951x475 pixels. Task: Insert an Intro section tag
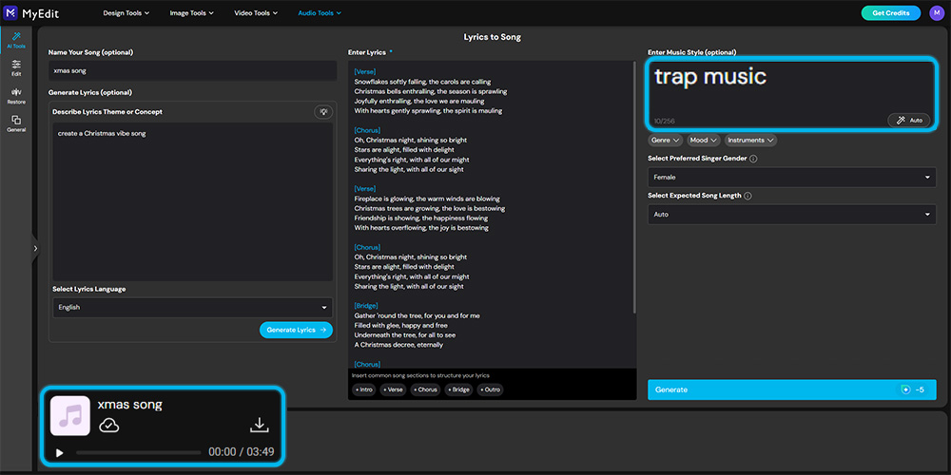(364, 389)
